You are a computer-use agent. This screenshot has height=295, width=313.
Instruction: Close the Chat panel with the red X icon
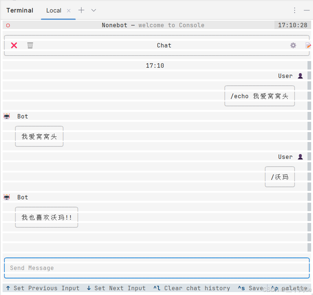tap(14, 45)
